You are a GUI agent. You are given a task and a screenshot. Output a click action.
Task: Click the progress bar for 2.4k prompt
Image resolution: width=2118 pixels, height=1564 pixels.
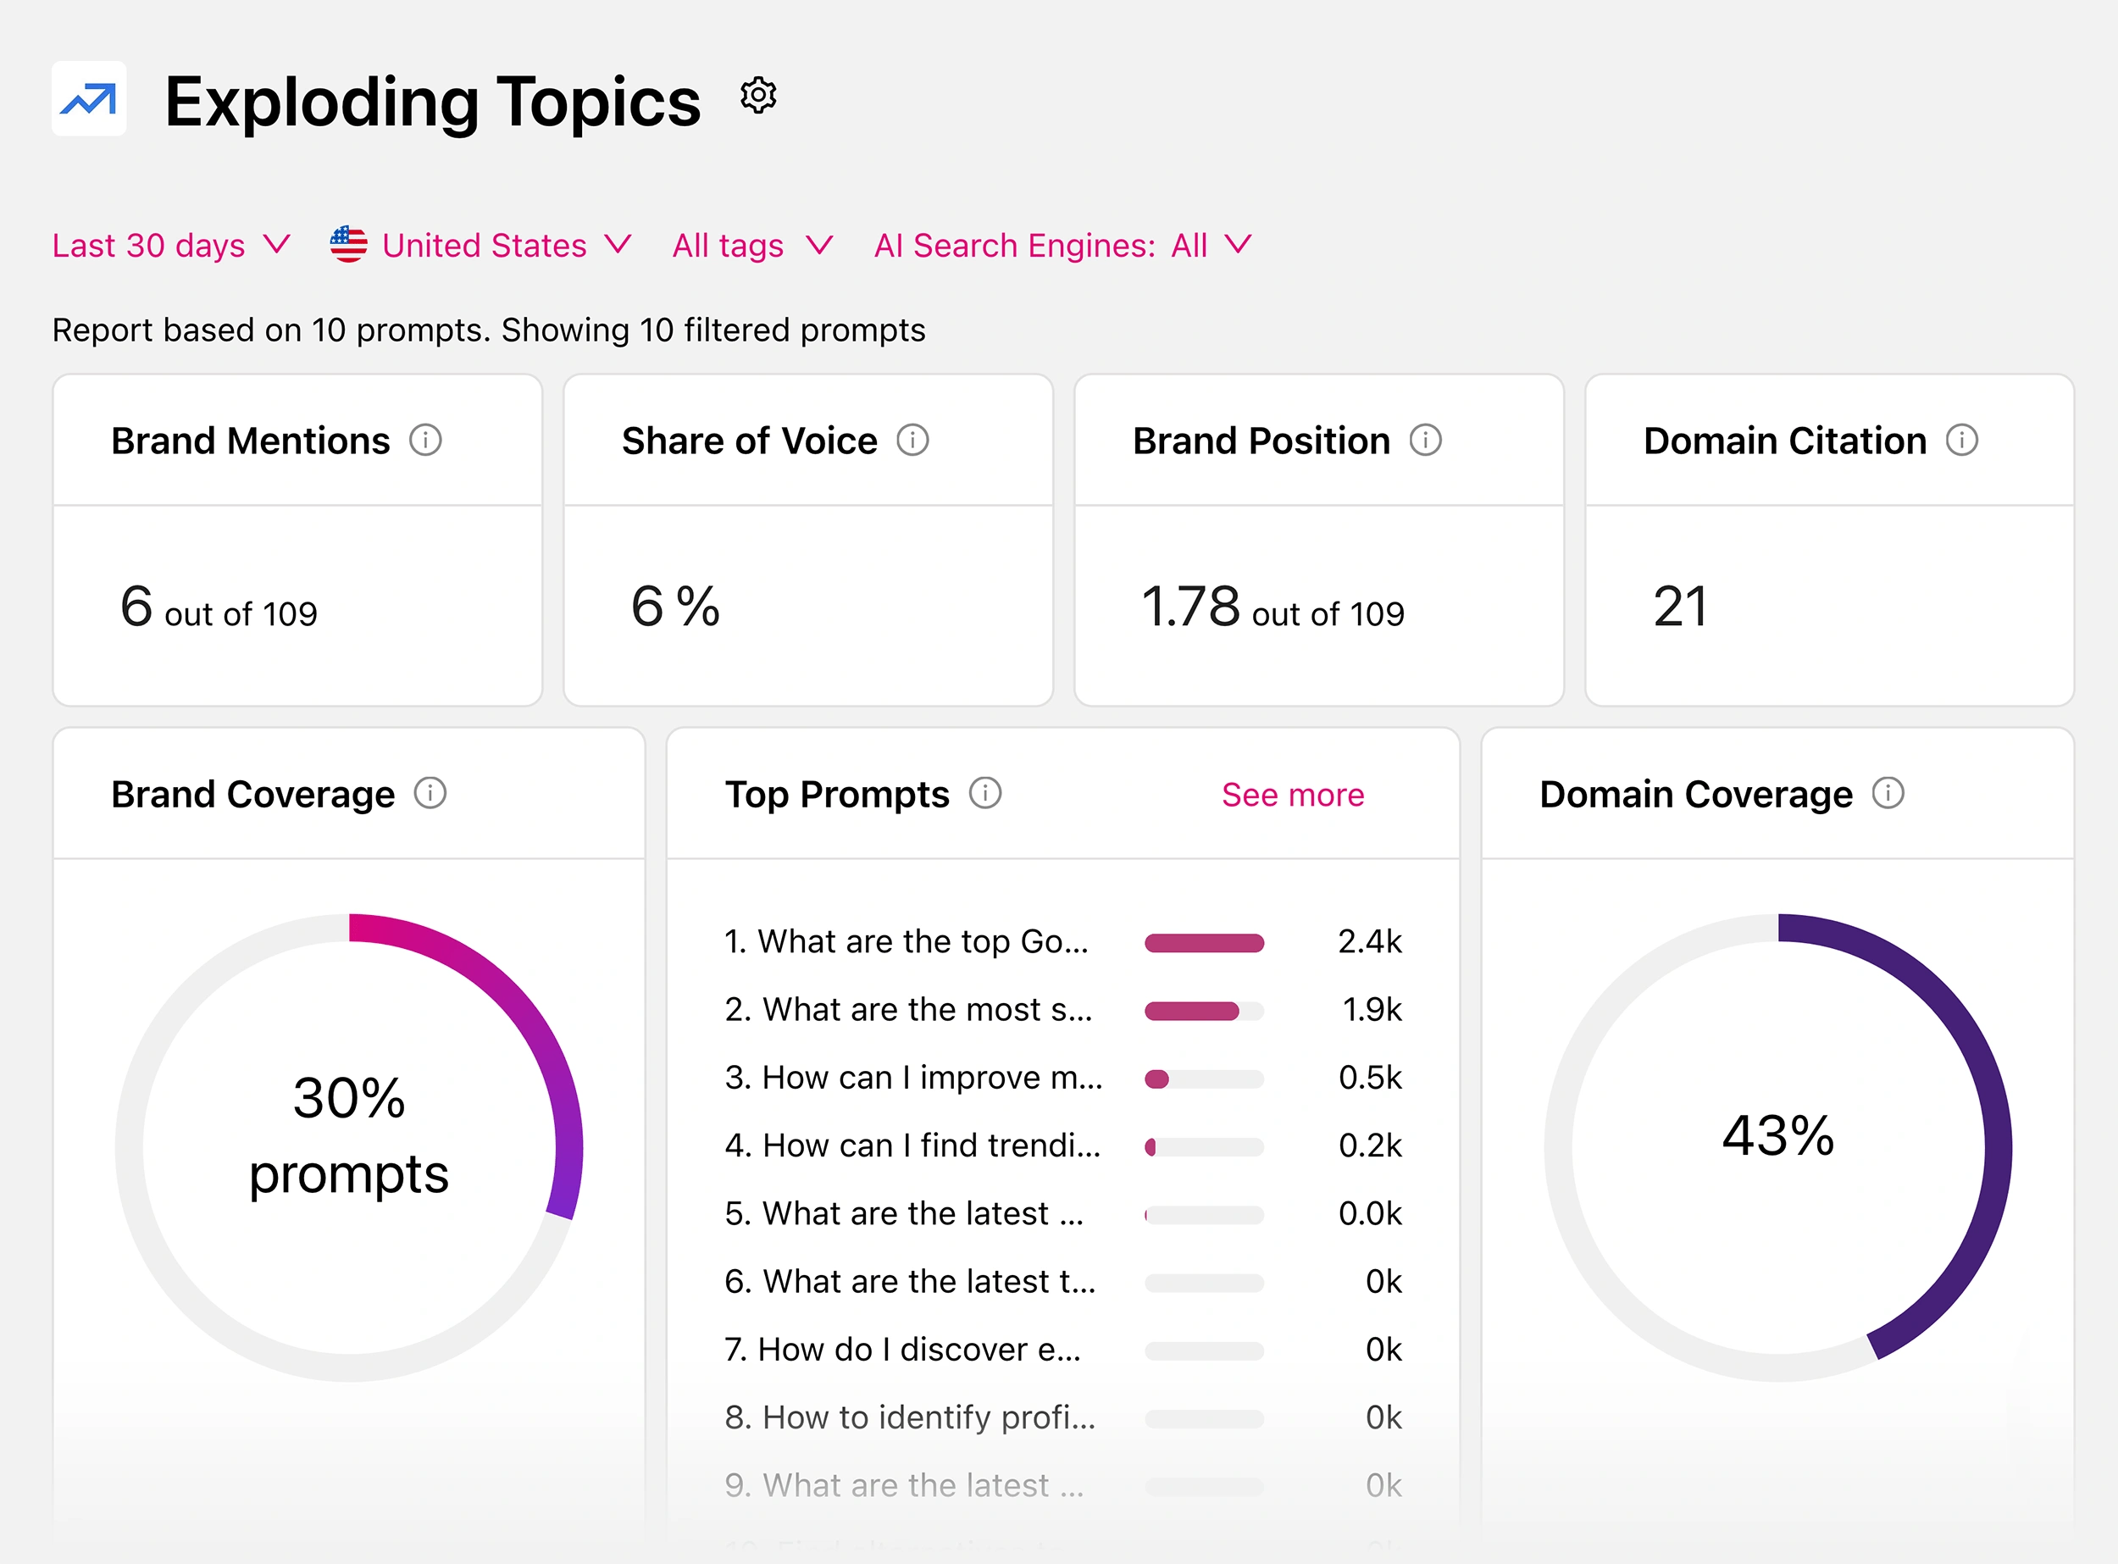1205,943
